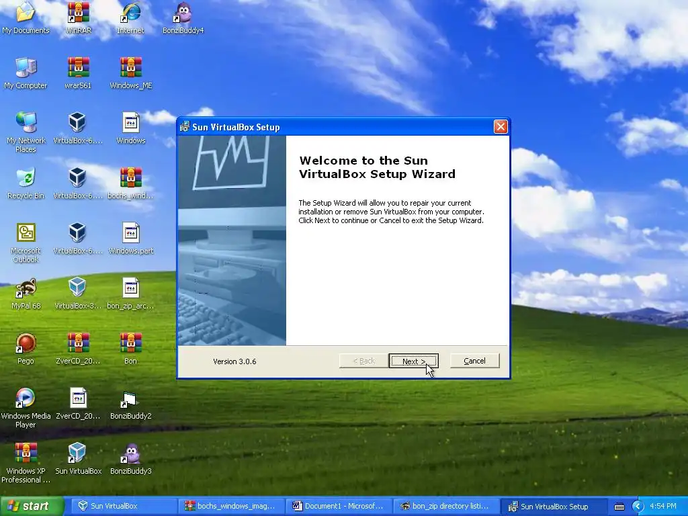
Task: Select the BonziBuddy2 desktop shortcut
Action: (x=131, y=404)
